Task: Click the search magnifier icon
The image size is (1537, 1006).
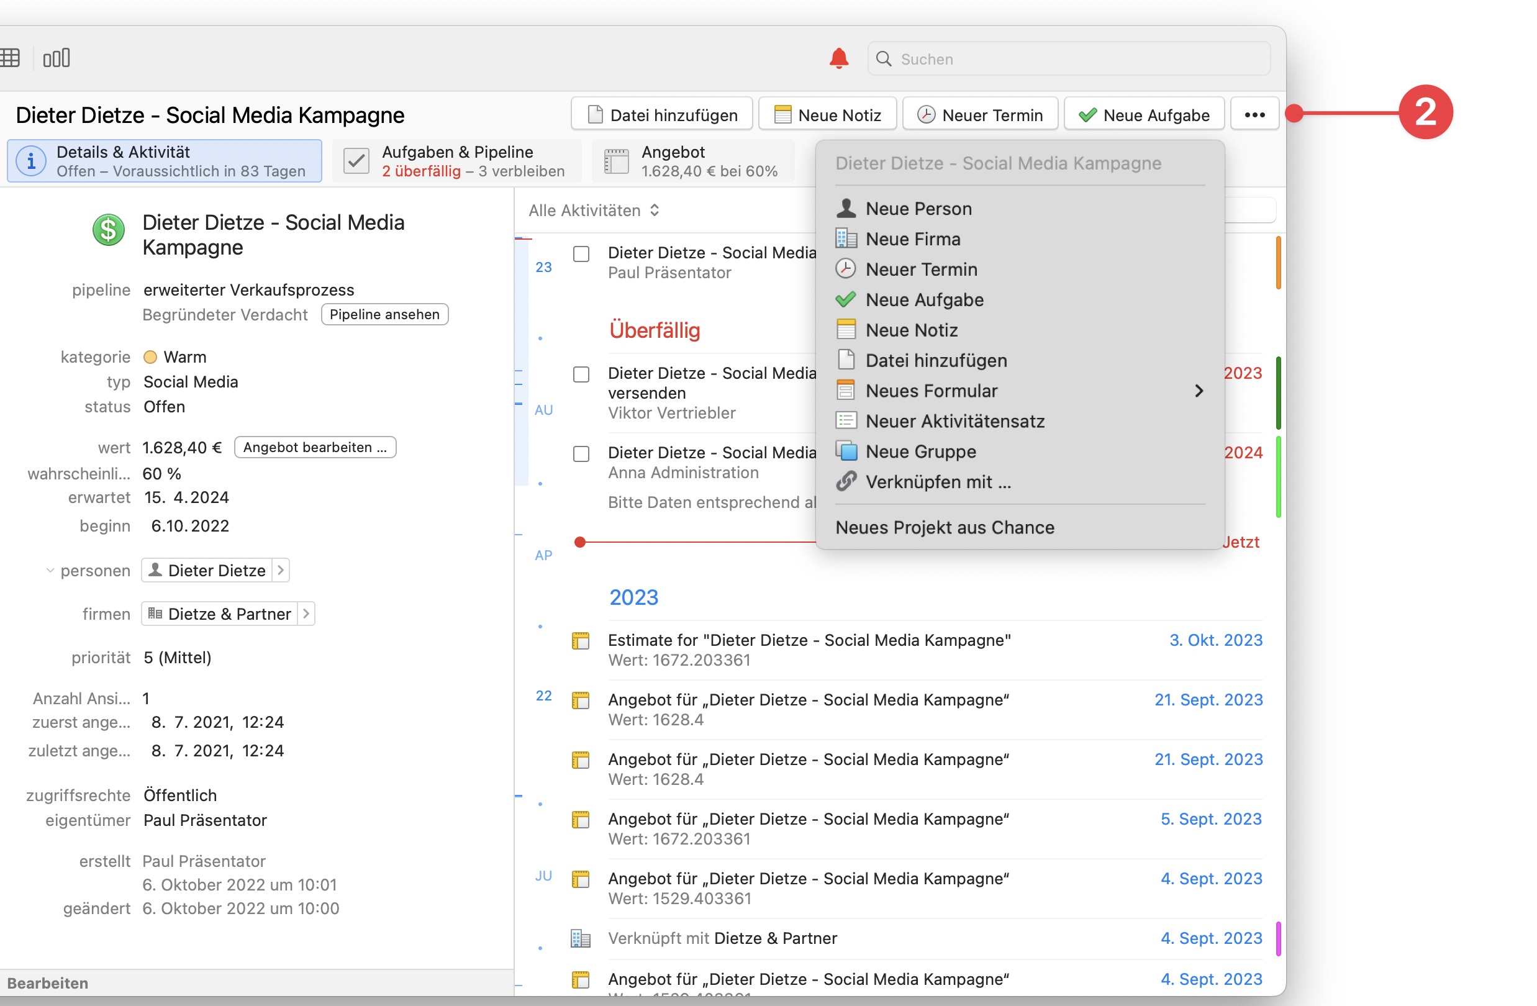Action: pyautogui.click(x=884, y=59)
